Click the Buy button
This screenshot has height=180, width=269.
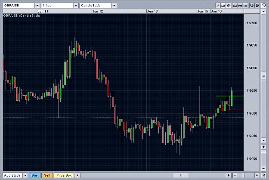(34, 175)
